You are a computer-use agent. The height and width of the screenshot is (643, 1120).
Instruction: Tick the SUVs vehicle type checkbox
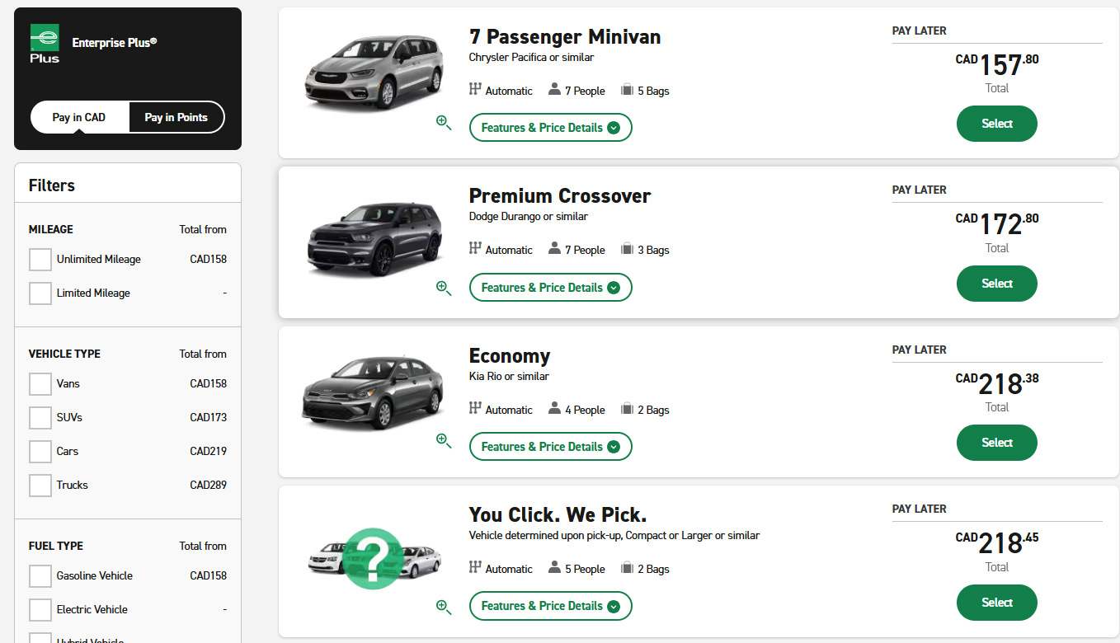click(40, 418)
